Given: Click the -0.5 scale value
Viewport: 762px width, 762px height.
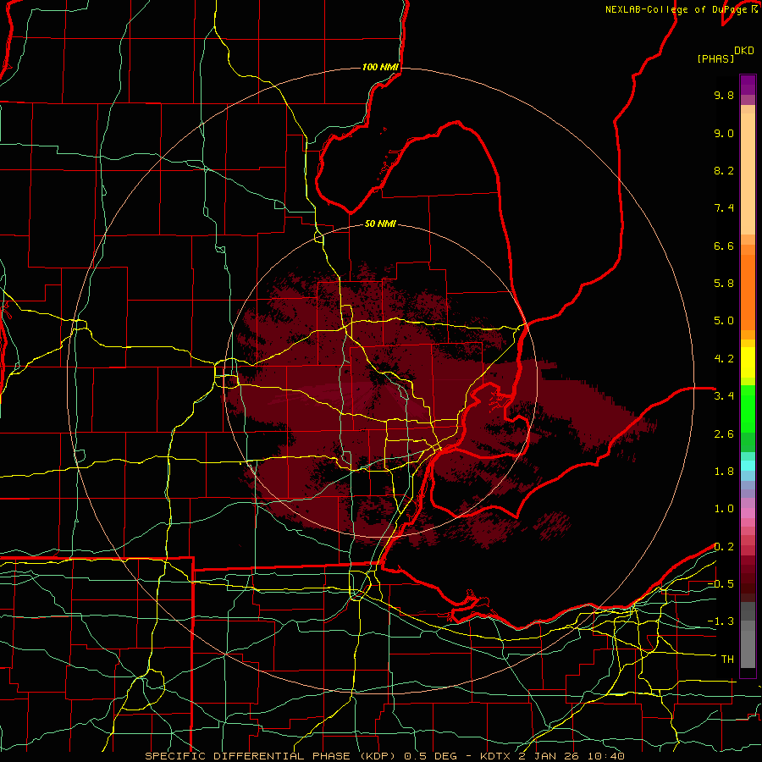Looking at the screenshot, I should pos(721,584).
